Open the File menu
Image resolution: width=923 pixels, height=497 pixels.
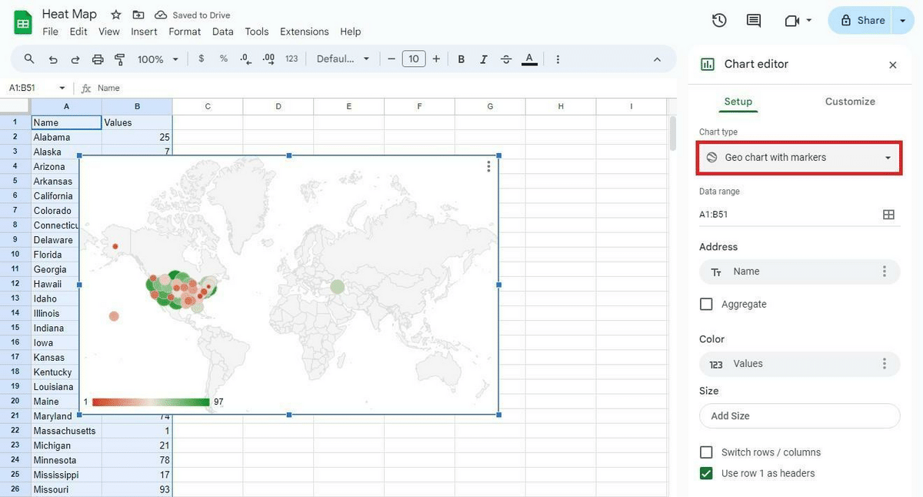[51, 32]
